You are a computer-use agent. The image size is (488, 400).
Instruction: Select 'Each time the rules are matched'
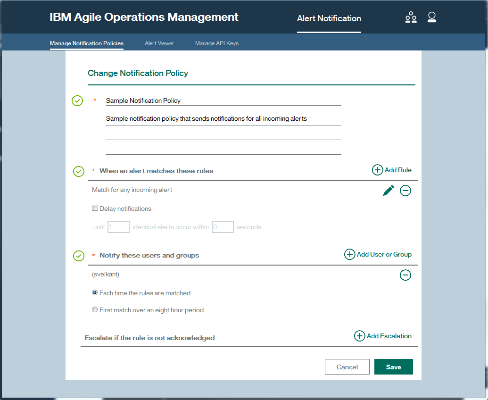[x=95, y=292]
